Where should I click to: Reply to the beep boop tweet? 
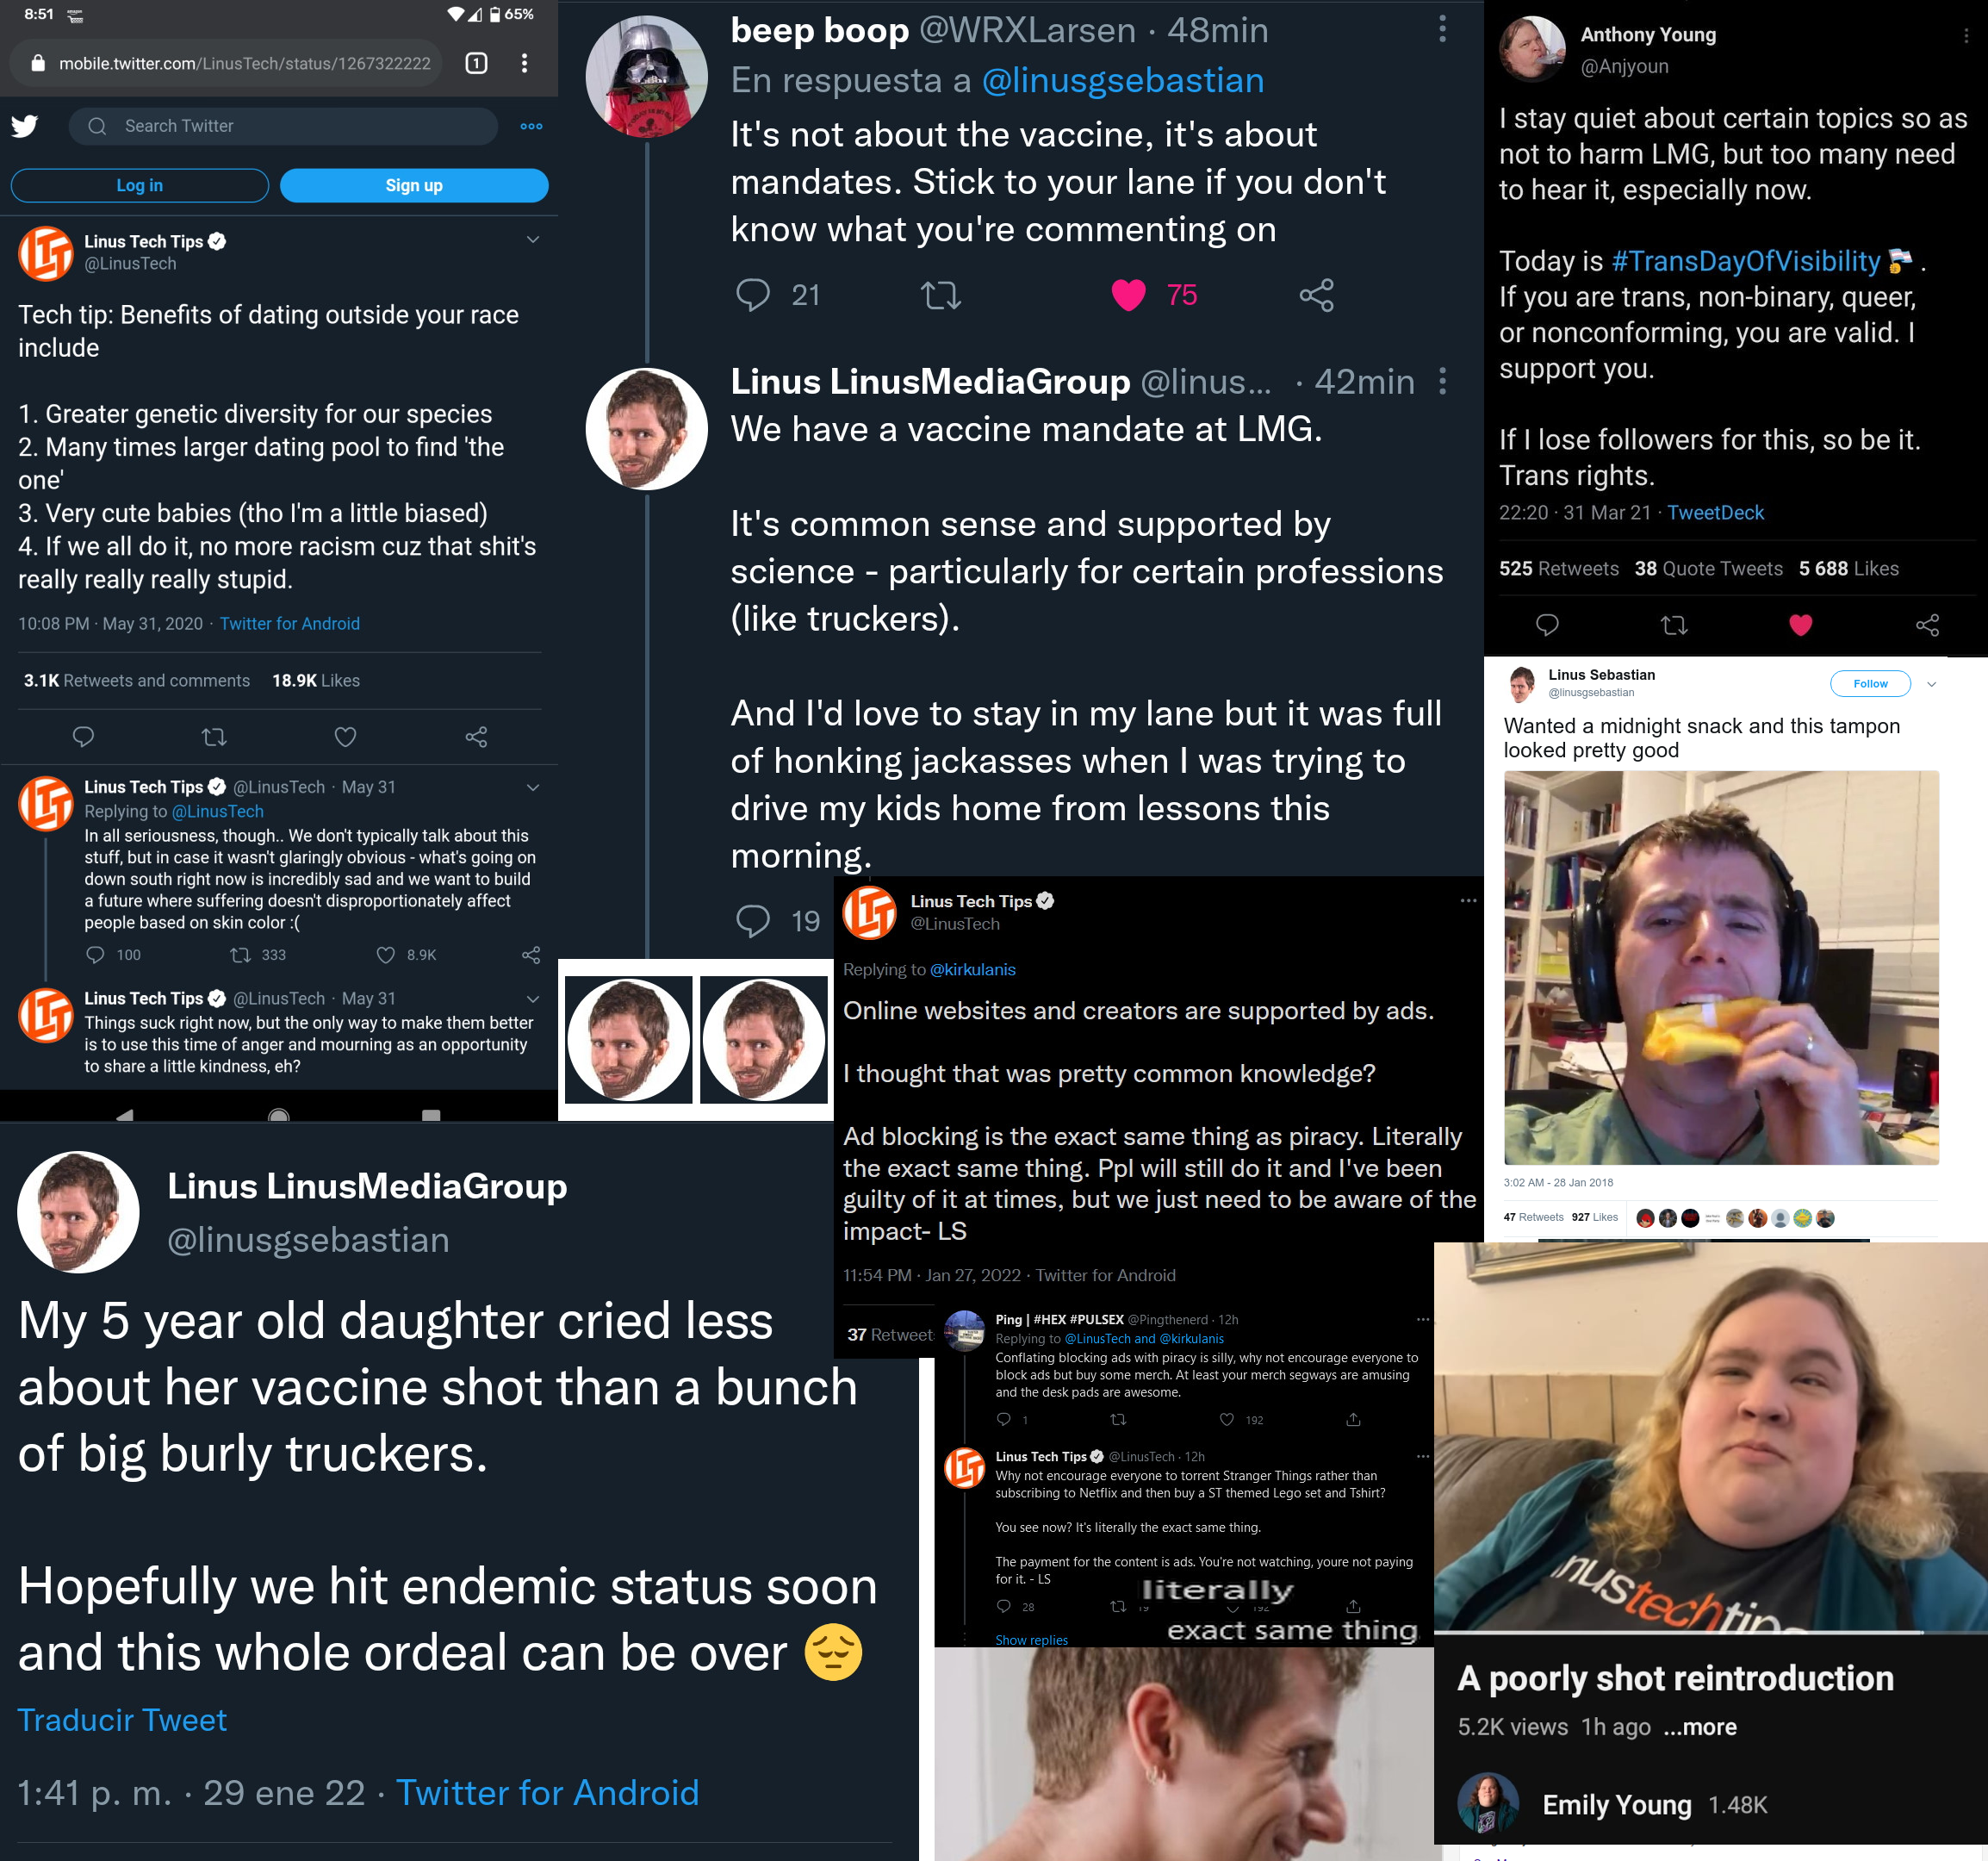pyautogui.click(x=753, y=295)
